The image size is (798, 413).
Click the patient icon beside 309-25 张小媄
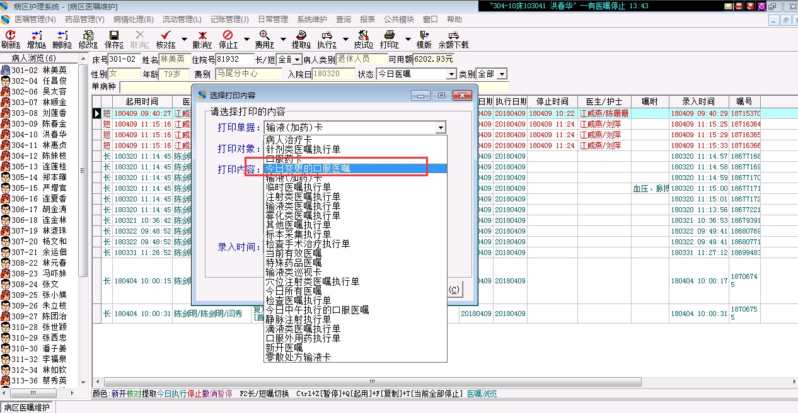tap(5, 295)
